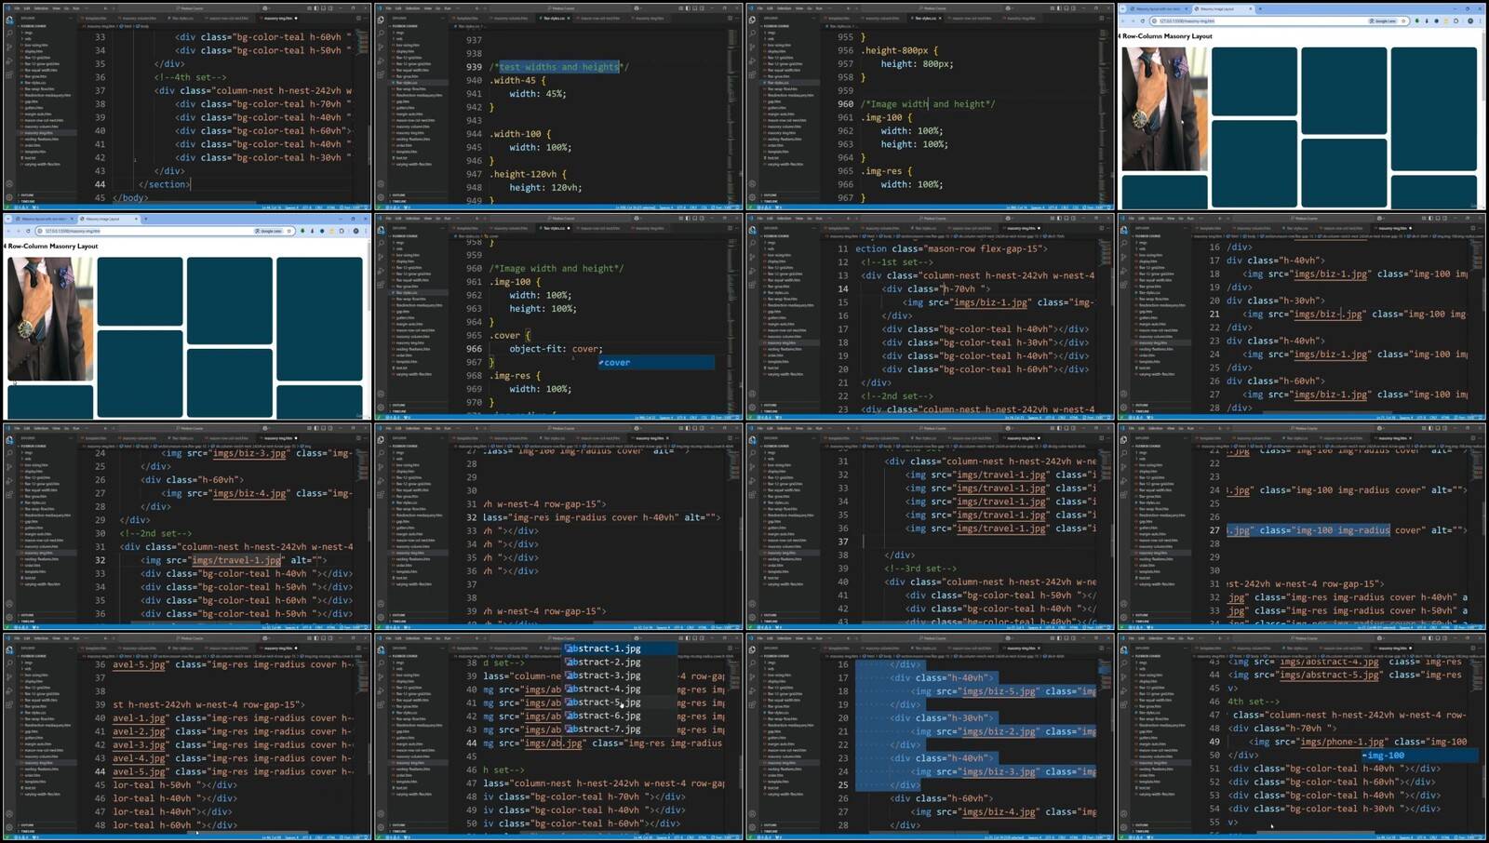Open Source Control in the .cover autocomplete frame

382,257
